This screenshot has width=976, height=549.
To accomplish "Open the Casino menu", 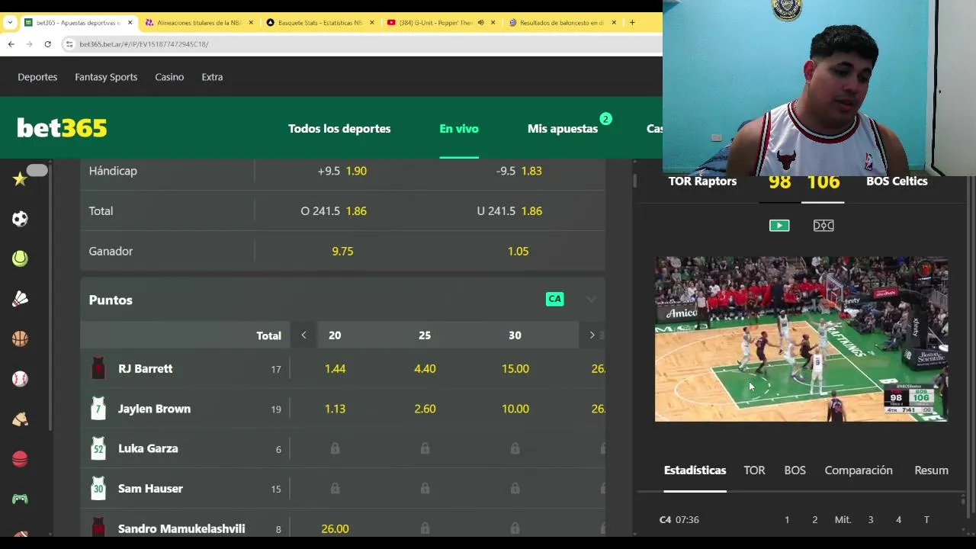I will pos(169,77).
